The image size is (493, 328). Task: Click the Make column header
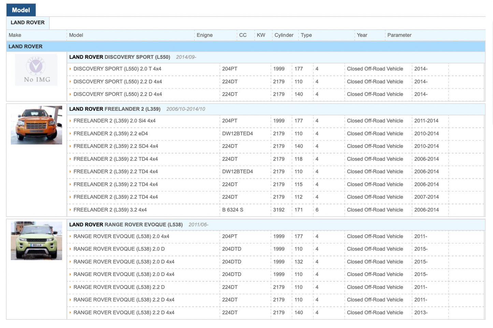pos(15,35)
